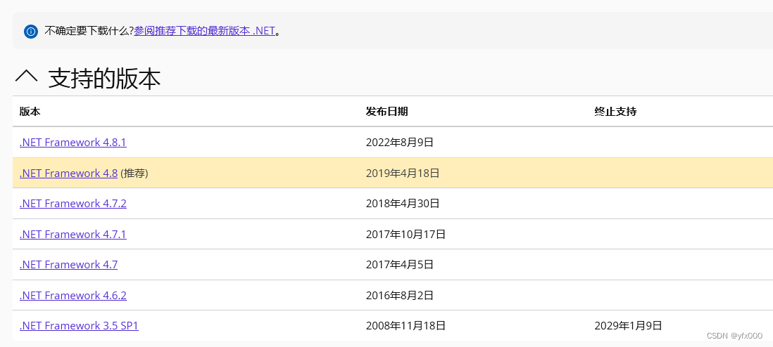773x347 pixels.
Task: Click the 终止支持 column header
Action: (x=616, y=111)
